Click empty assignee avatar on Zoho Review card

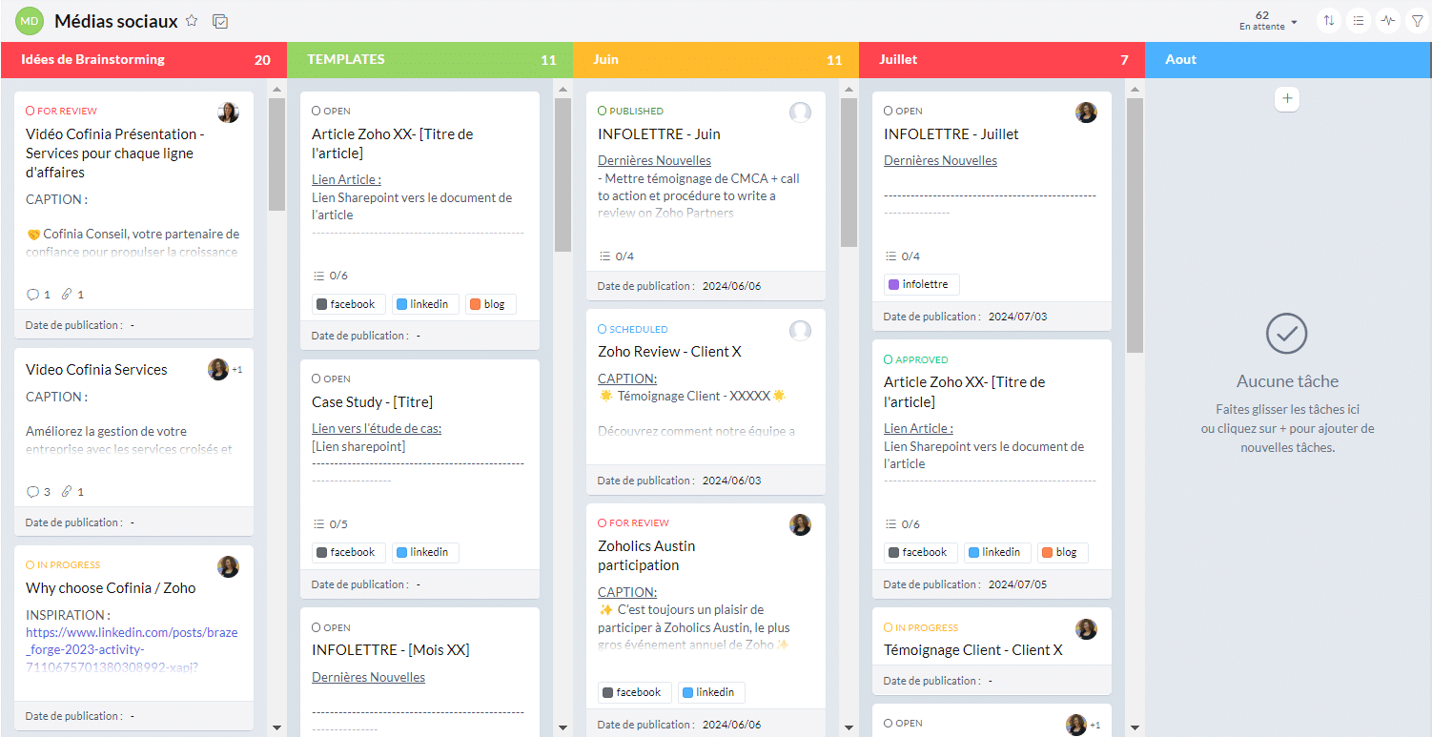tap(800, 330)
